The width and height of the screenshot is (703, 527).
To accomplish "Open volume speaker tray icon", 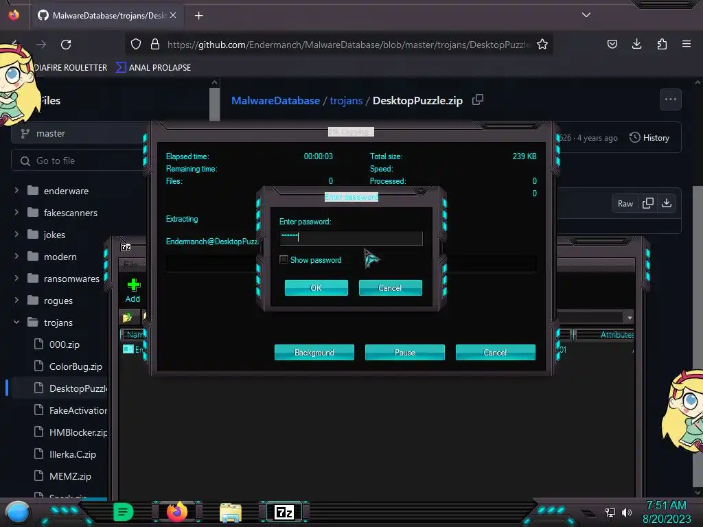I will pyautogui.click(x=627, y=512).
